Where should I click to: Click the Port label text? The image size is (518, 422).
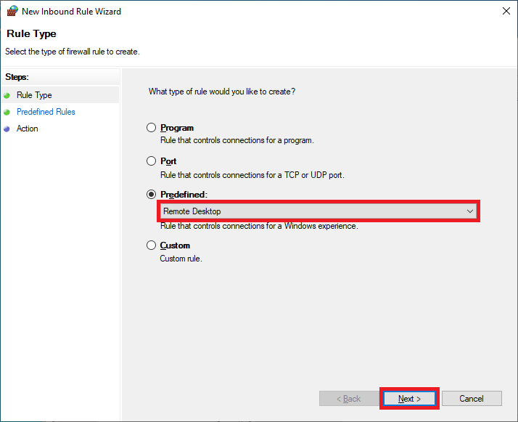point(168,161)
